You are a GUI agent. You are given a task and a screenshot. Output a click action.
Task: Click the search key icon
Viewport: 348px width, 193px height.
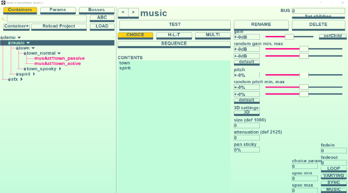[3, 19]
